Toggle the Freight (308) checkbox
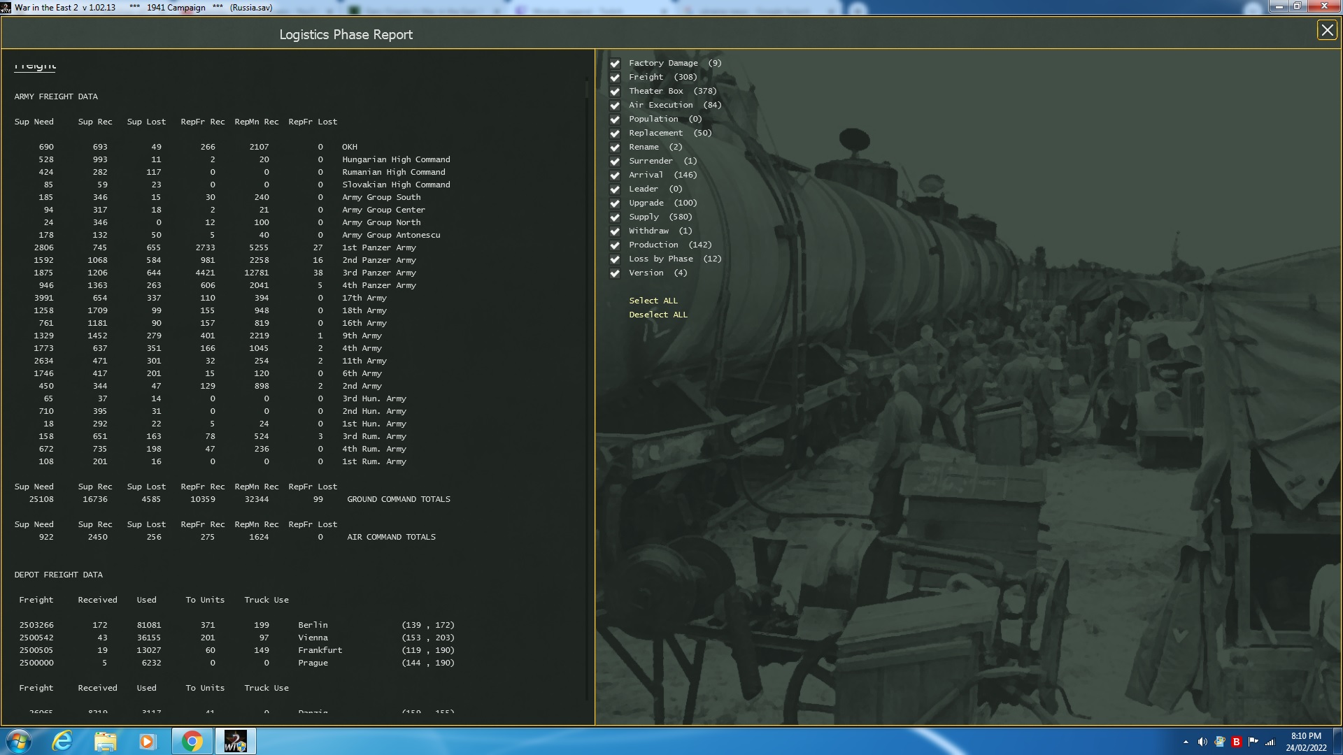This screenshot has width=1343, height=755. (615, 78)
